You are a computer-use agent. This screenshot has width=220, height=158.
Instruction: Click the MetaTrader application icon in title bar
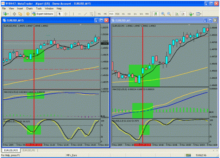[3, 4]
